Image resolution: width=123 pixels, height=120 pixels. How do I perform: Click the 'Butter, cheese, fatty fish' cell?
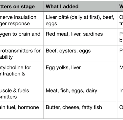click(x=80, y=110)
